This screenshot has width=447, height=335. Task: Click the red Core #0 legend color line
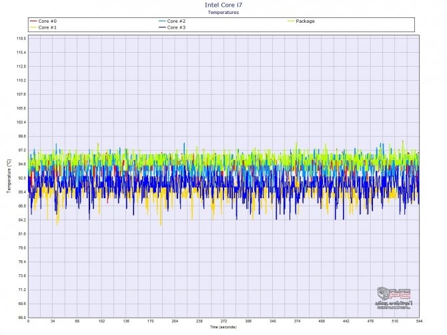(x=33, y=21)
